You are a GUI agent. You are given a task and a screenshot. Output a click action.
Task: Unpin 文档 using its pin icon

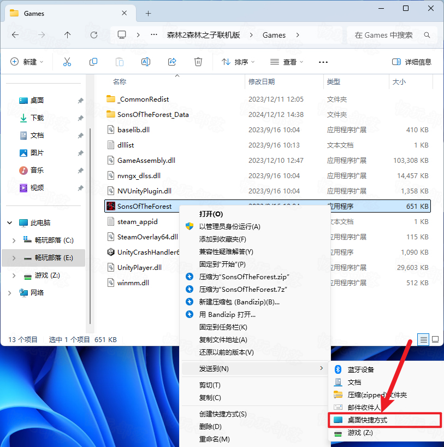click(81, 136)
